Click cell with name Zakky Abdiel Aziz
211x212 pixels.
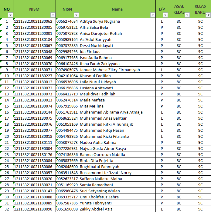click(117, 209)
